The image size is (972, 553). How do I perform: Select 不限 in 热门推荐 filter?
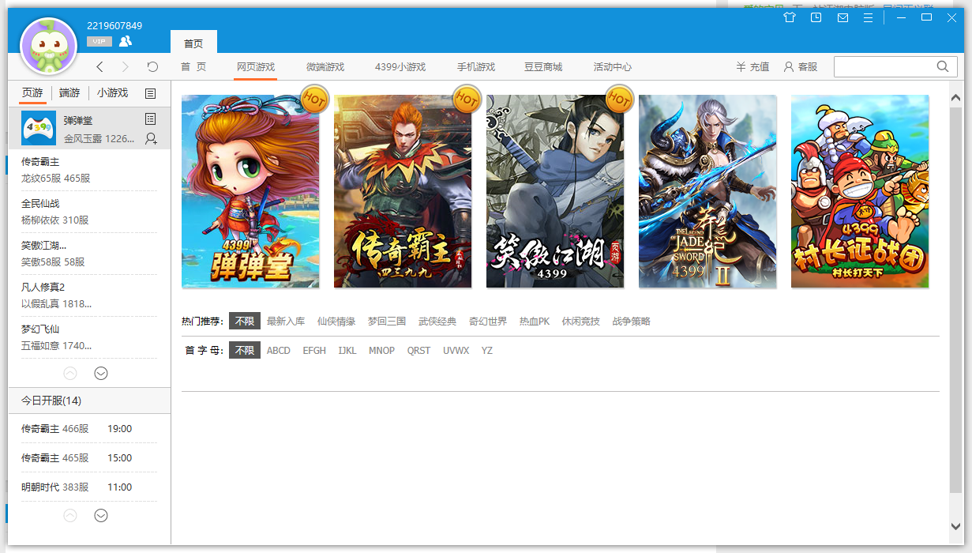[245, 322]
